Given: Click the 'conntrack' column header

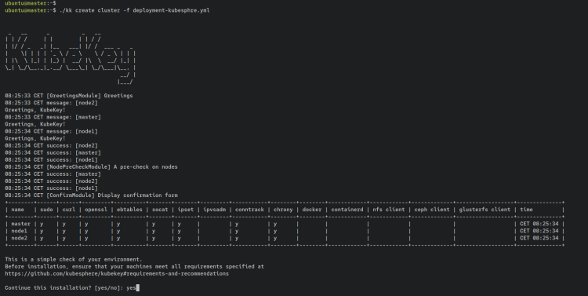Looking at the screenshot, I should click(249, 210).
